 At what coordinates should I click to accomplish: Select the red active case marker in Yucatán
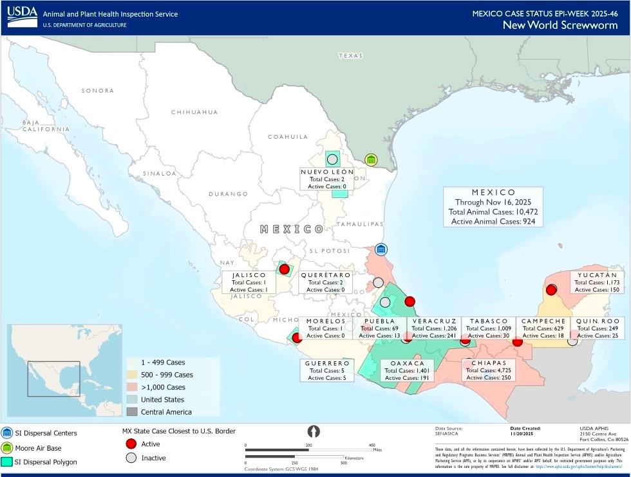(x=552, y=290)
